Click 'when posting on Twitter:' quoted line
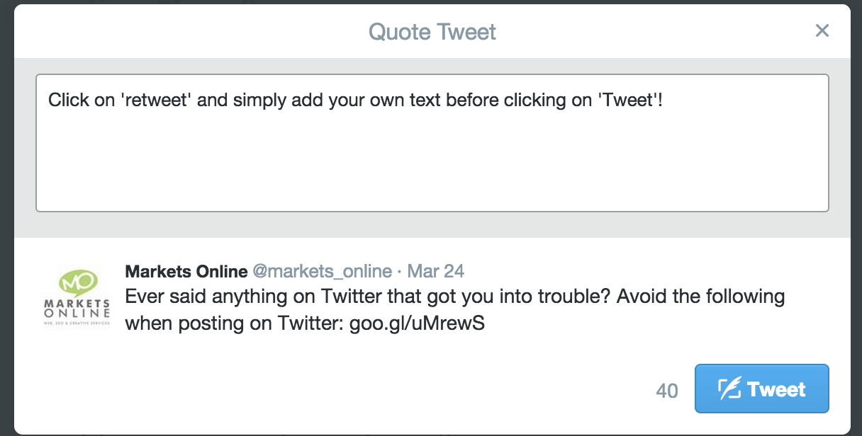 coord(235,323)
